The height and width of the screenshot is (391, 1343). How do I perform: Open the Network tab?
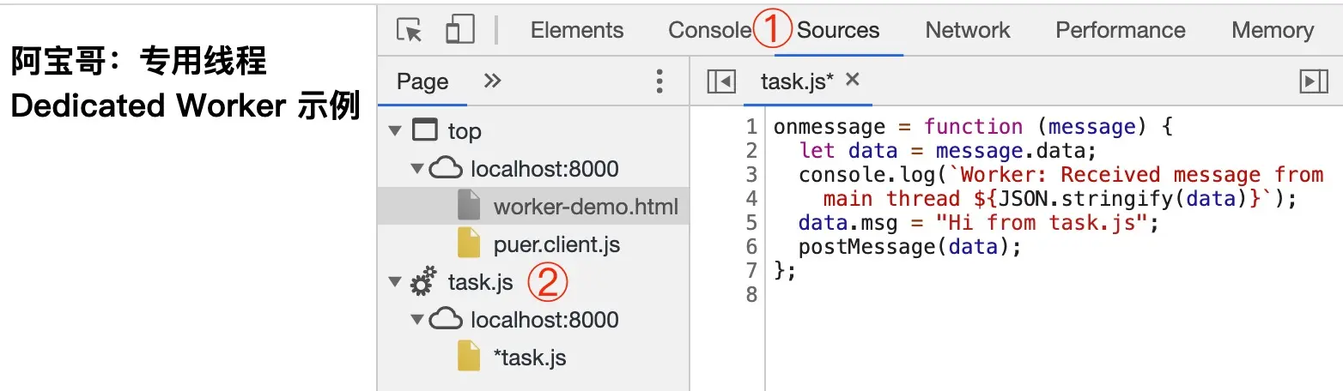pos(968,30)
